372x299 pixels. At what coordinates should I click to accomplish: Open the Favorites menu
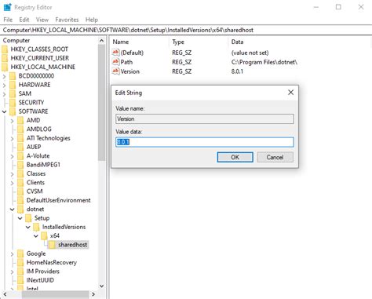[x=67, y=20]
